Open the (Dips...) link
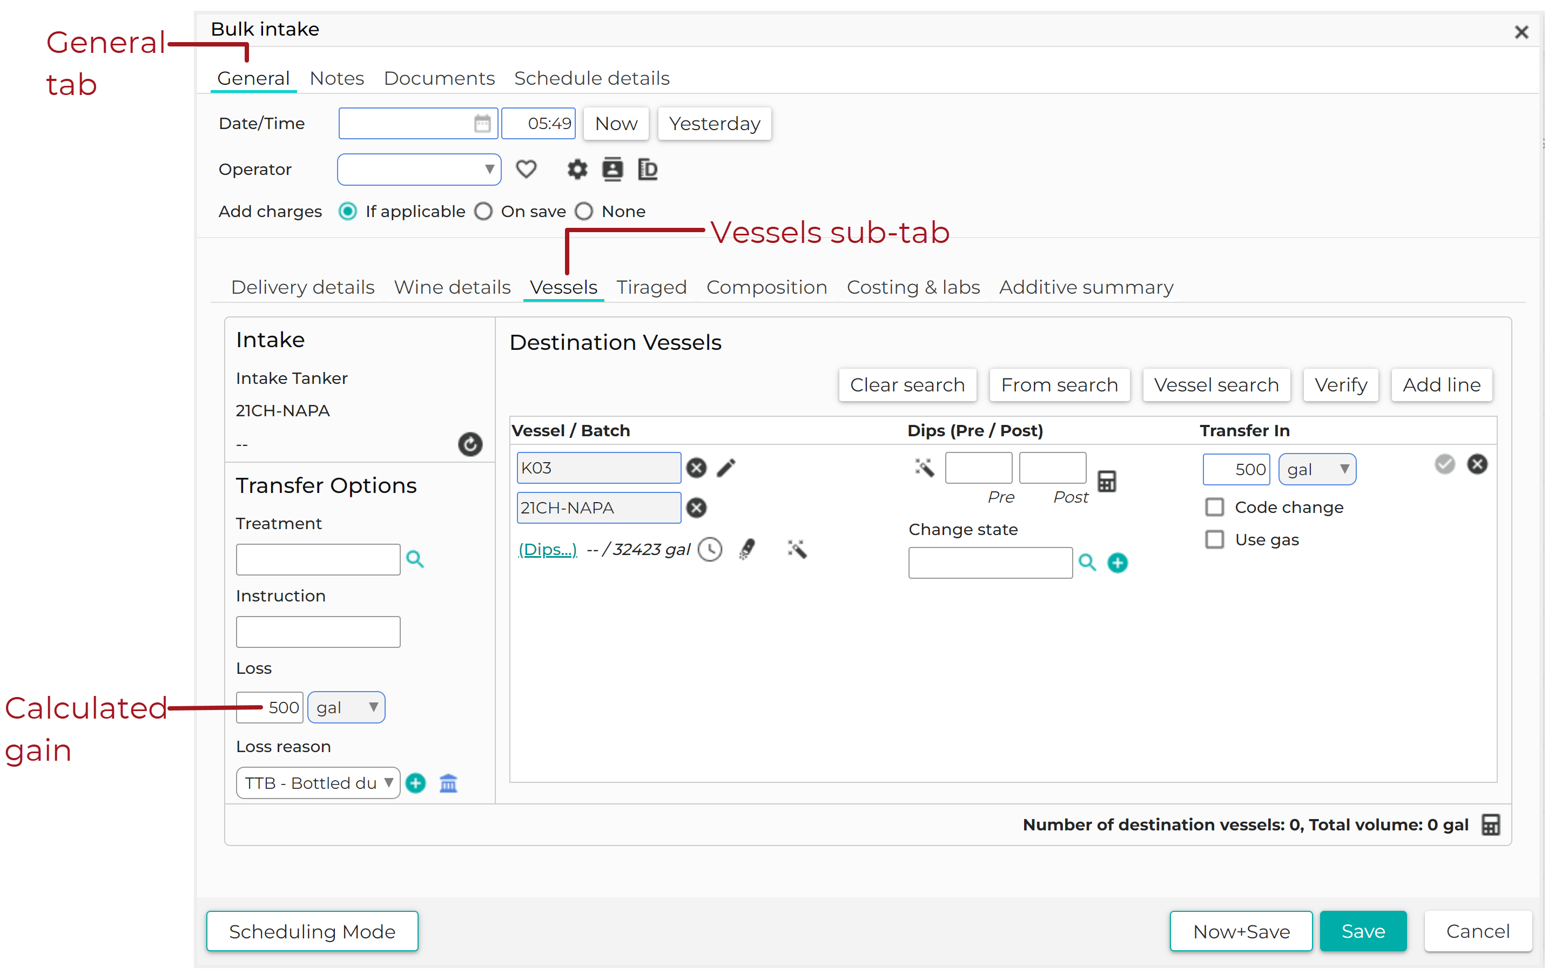This screenshot has height=974, width=1548. click(x=548, y=549)
